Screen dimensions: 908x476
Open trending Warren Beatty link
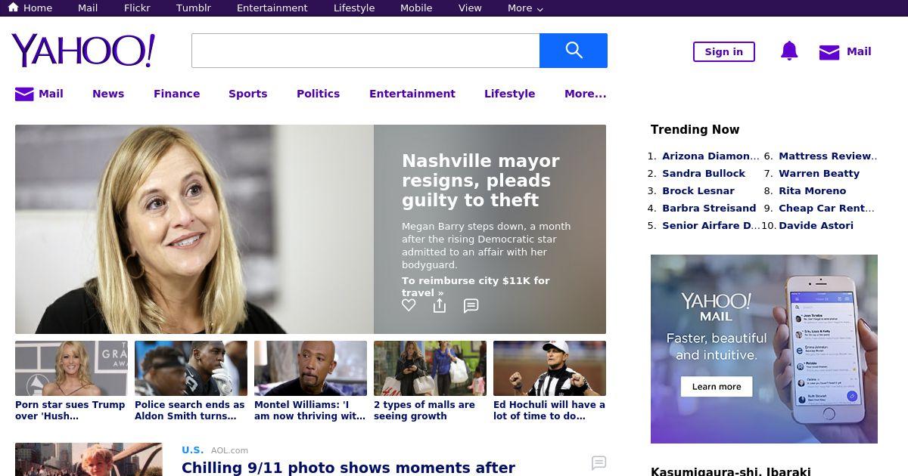[x=819, y=174]
